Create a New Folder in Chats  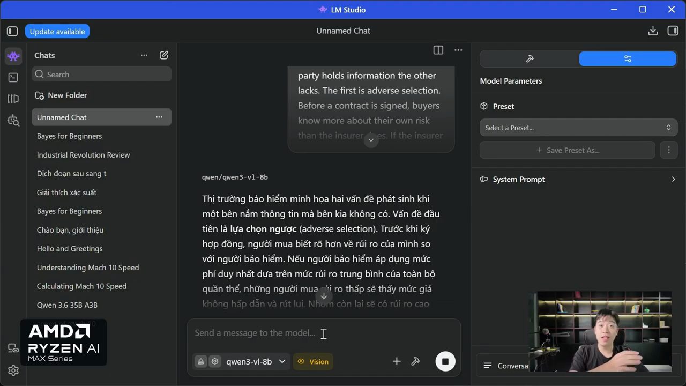point(61,95)
